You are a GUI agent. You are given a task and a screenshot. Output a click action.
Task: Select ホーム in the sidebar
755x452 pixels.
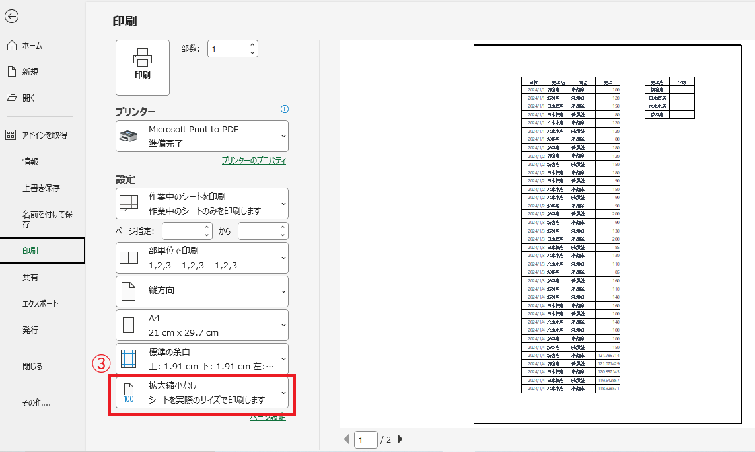pyautogui.click(x=32, y=46)
